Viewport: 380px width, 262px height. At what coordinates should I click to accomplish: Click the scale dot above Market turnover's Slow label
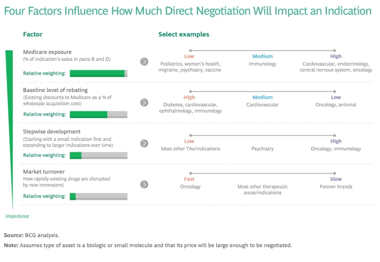pos(336,174)
